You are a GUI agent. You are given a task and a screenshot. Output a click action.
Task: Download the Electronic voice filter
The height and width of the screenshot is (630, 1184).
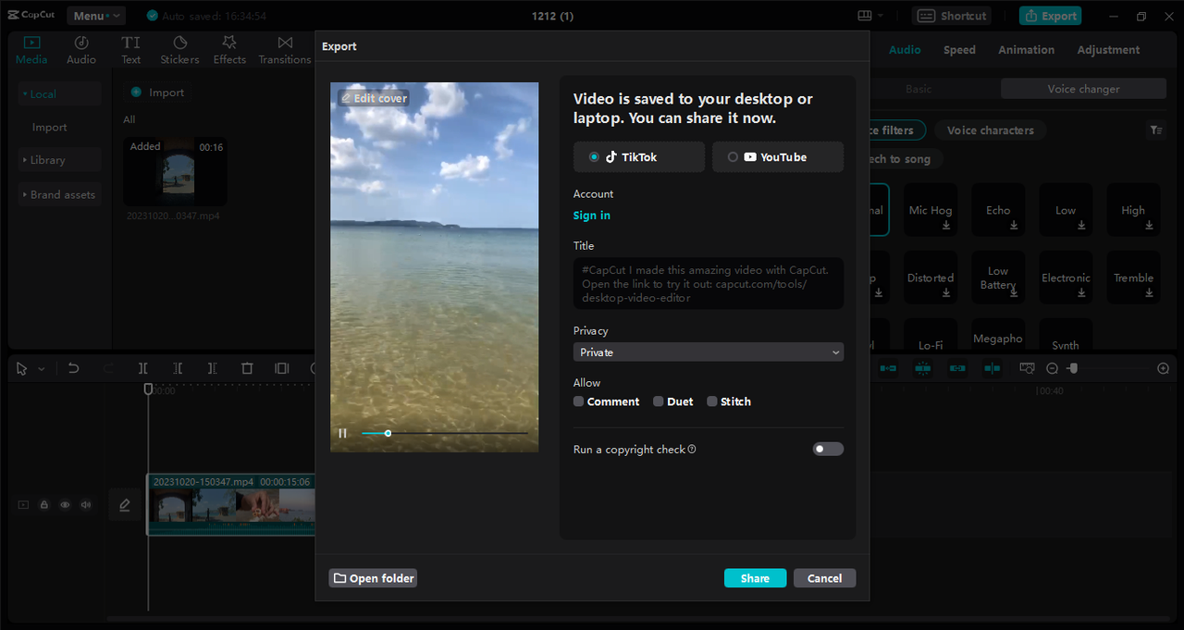[x=1081, y=292]
